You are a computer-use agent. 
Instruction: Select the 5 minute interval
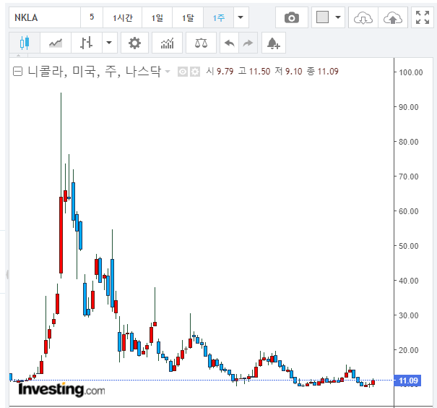click(x=92, y=17)
